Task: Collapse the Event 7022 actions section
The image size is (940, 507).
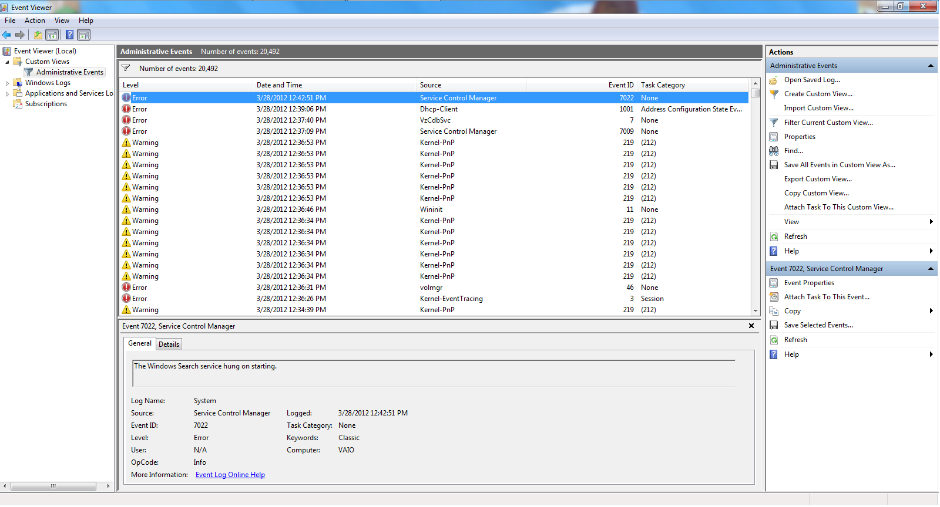Action: [931, 269]
